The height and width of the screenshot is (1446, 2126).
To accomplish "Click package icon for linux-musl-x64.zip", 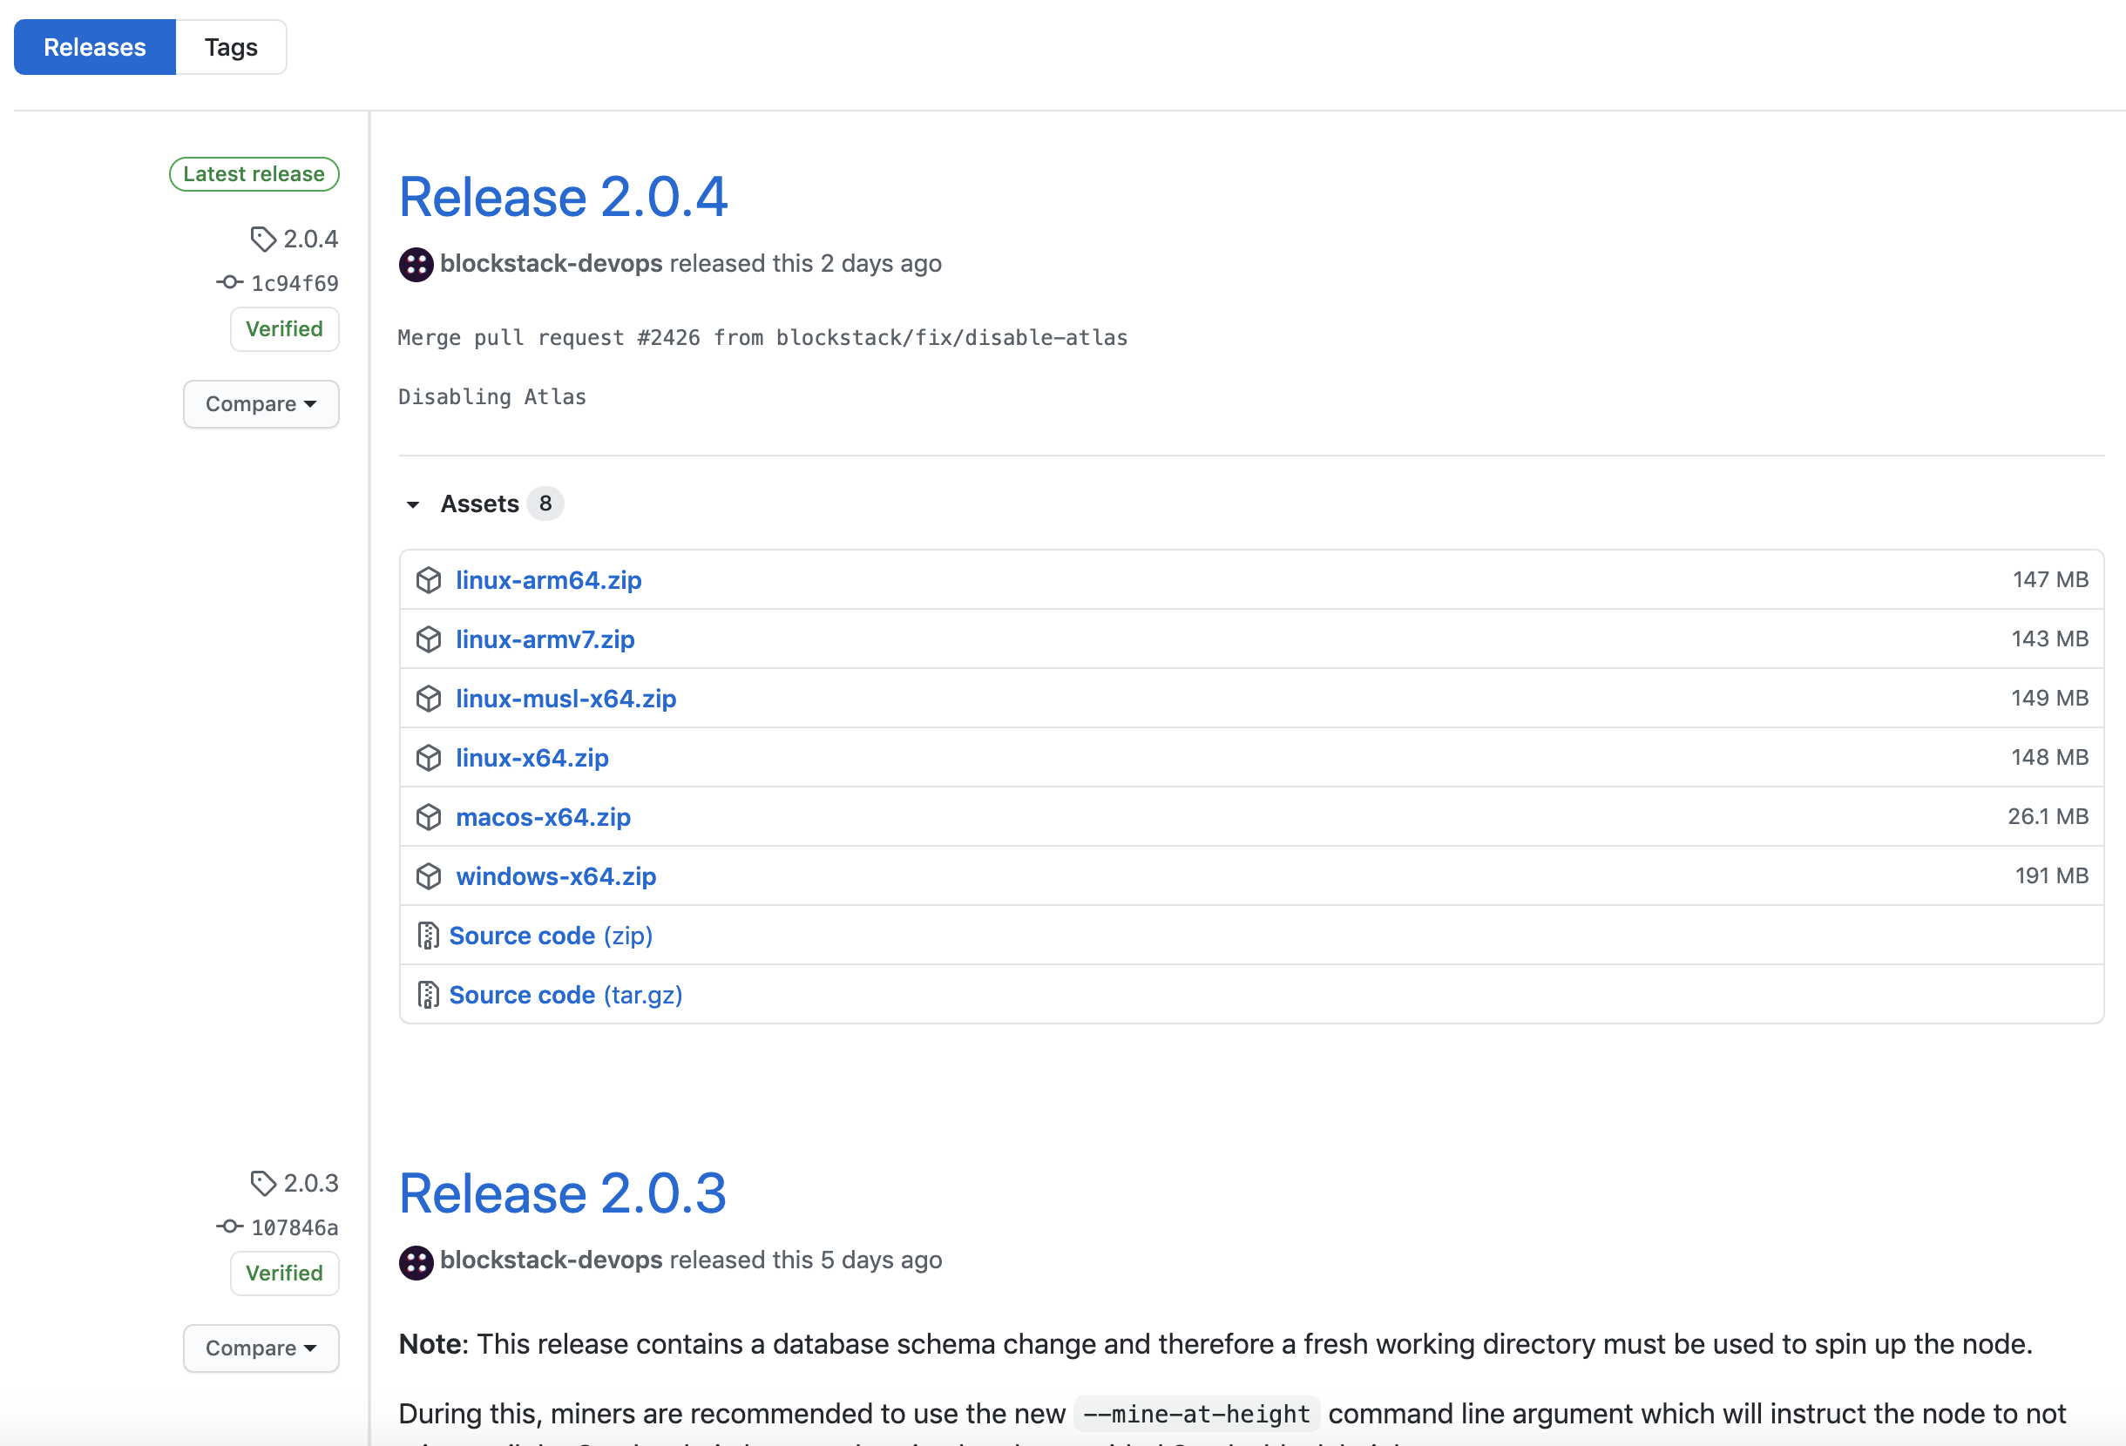I will click(x=428, y=699).
